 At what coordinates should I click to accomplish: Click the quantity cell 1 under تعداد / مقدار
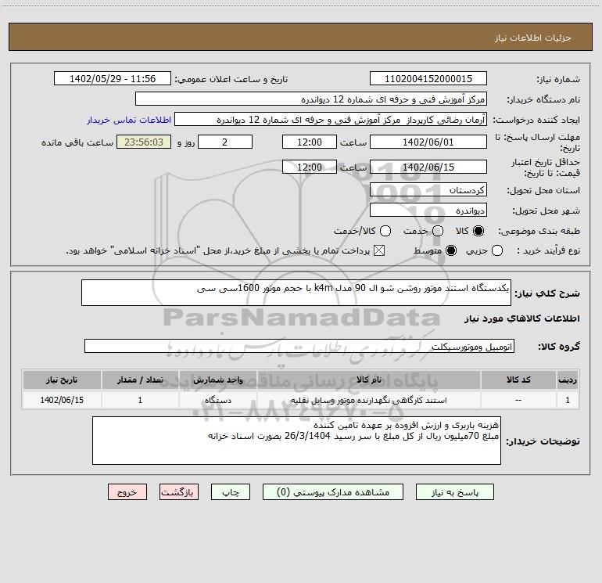click(x=140, y=401)
